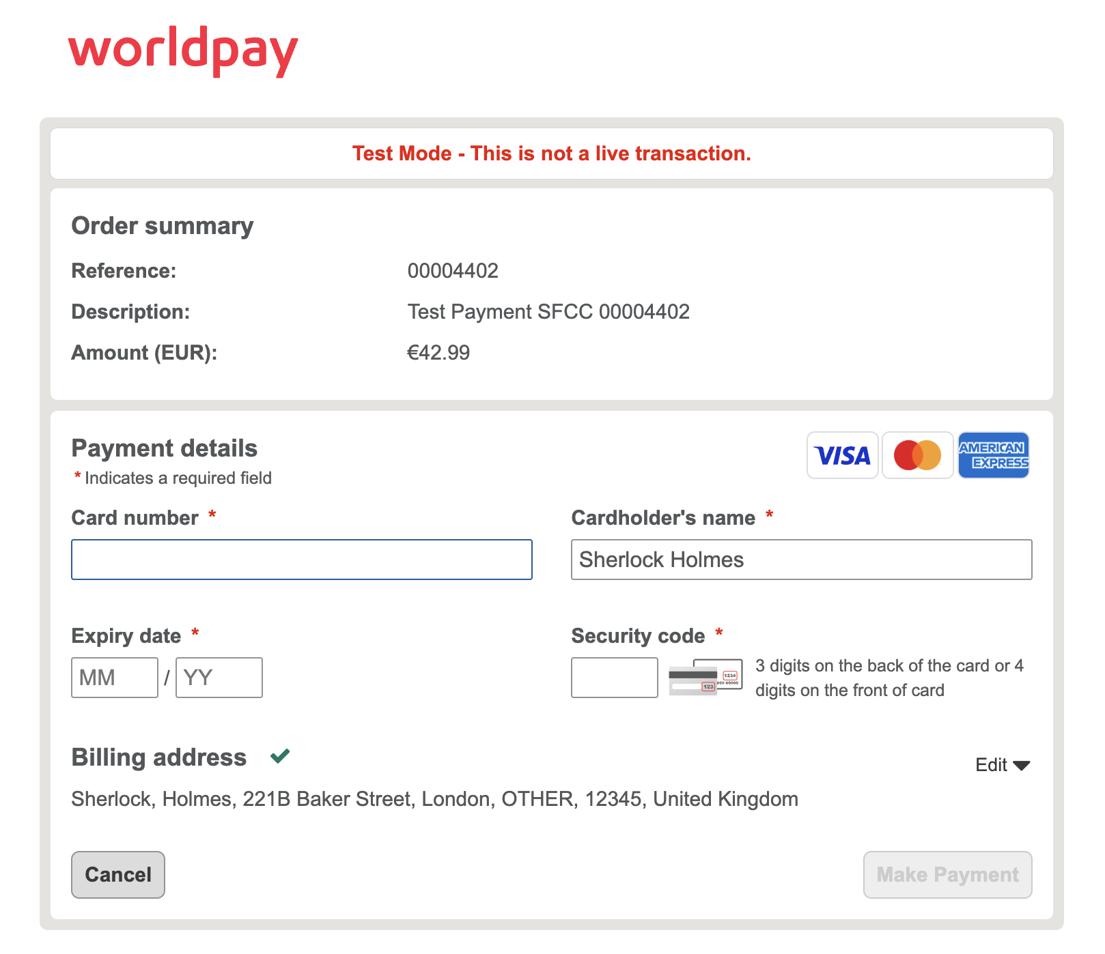Image resolution: width=1105 pixels, height=954 pixels.
Task: Click the security code digits hint text
Action: coord(889,678)
